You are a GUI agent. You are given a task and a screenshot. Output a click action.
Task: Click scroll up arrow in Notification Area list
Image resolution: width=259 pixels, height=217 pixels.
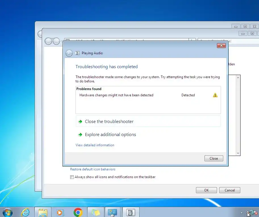238,78
